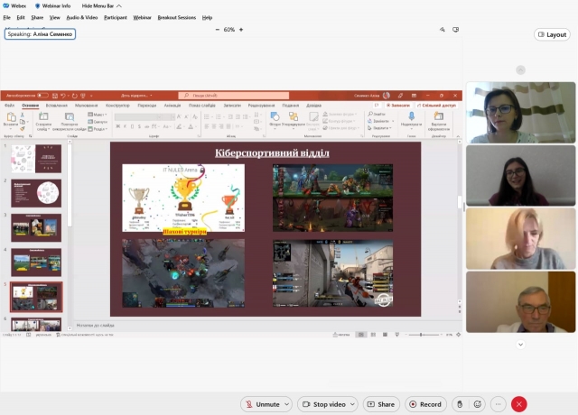Open the audio options dropdown arrow beside Unmute

tap(287, 404)
